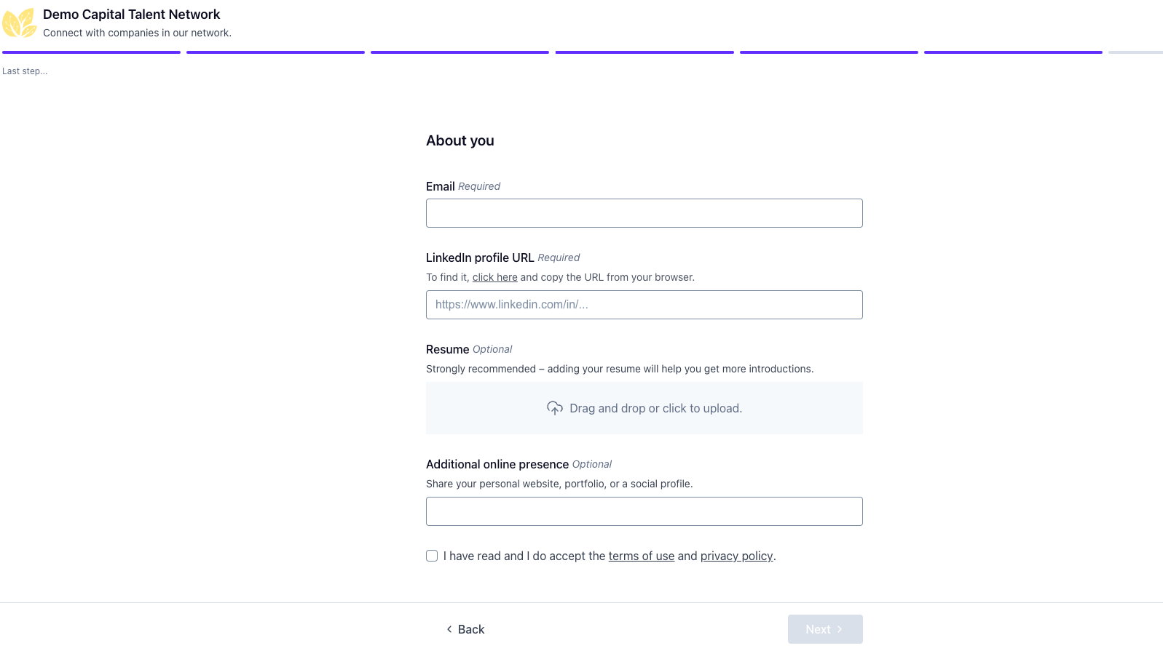The width and height of the screenshot is (1163, 651).
Task: Click the right chevron on Next button
Action: [x=839, y=629]
